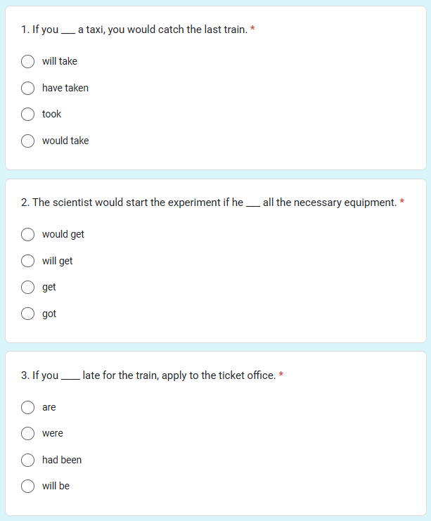Select the "would take" option
This screenshot has height=521, width=431.
pyautogui.click(x=27, y=141)
